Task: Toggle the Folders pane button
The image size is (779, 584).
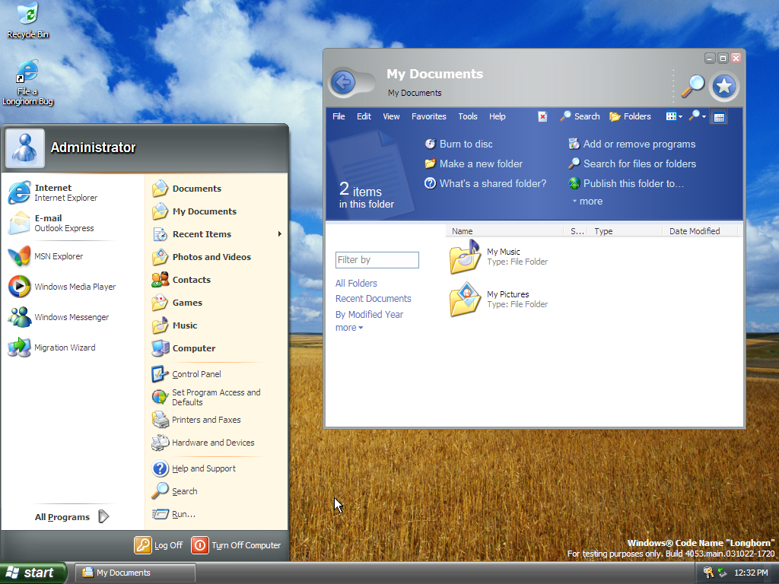Action: point(630,116)
